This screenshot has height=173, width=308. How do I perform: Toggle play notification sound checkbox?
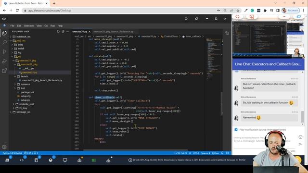236,130
